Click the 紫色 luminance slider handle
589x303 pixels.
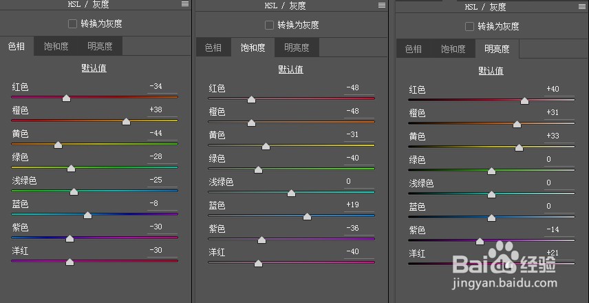[480, 241]
